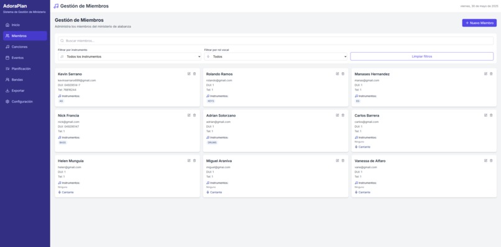This screenshot has height=247, width=501.
Task: Click email rolando@gmail.com
Action: [x=219, y=81]
